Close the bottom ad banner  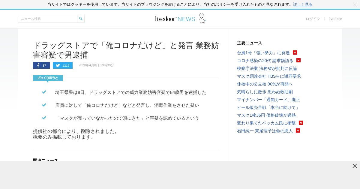pyautogui.click(x=355, y=166)
